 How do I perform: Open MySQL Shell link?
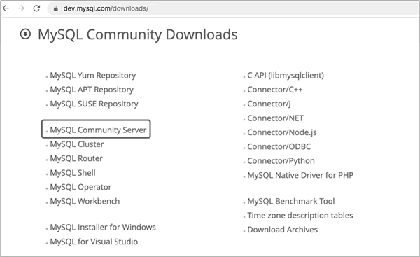[x=73, y=173]
